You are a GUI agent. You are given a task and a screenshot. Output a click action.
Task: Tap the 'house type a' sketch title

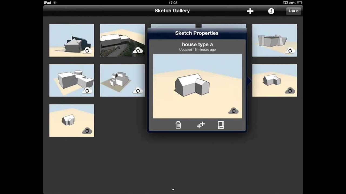click(197, 44)
